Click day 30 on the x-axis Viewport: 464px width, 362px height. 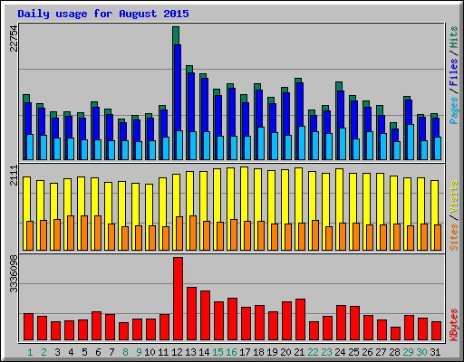point(421,352)
